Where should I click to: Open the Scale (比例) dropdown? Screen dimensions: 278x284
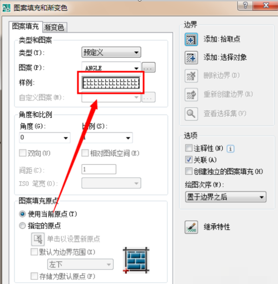click(x=107, y=138)
